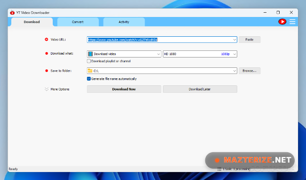Screen dimensions: 306x180
Task: Click inside the Video URL input field
Action: pos(162,40)
